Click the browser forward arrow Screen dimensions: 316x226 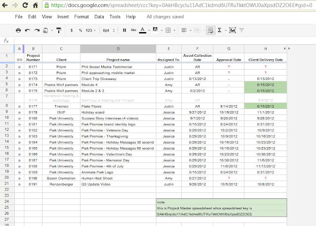[x=15, y=5]
